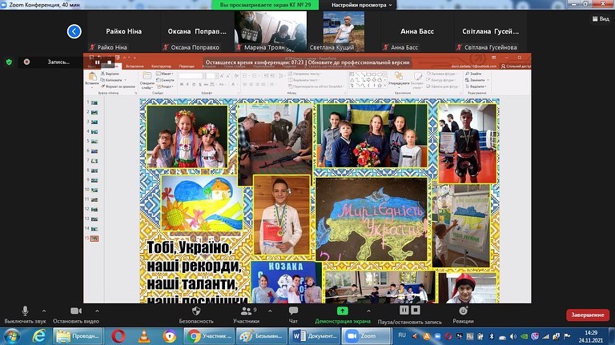Pause recording from the bottom Zoom toolbar
The image size is (615, 345).
pyautogui.click(x=404, y=310)
